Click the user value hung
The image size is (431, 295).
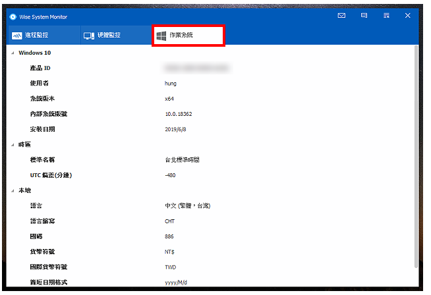(171, 84)
